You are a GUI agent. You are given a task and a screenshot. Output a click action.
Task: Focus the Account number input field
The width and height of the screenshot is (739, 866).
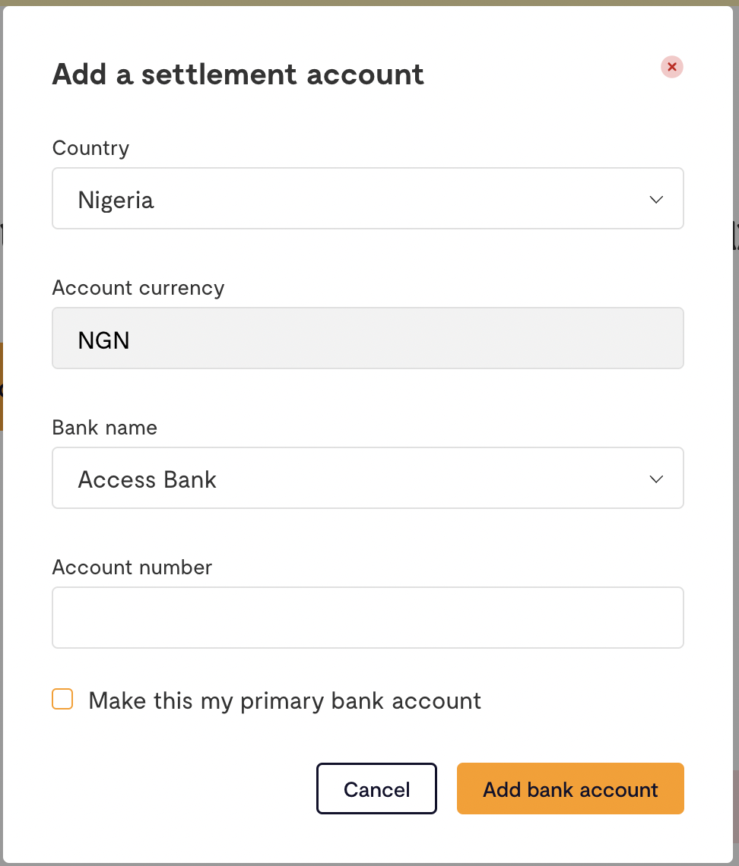click(x=367, y=618)
